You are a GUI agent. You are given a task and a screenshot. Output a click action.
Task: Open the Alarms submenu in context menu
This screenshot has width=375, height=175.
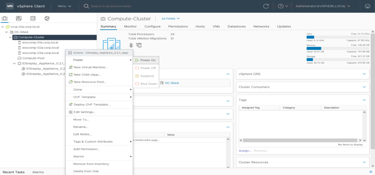click(x=99, y=156)
